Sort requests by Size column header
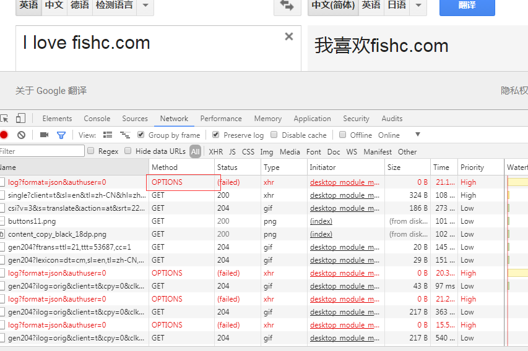528x351 pixels. (407, 167)
